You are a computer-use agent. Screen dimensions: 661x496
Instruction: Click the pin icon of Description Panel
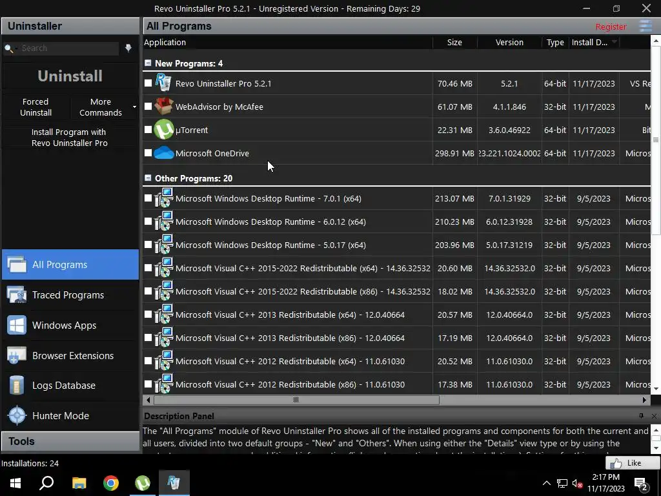pos(641,416)
